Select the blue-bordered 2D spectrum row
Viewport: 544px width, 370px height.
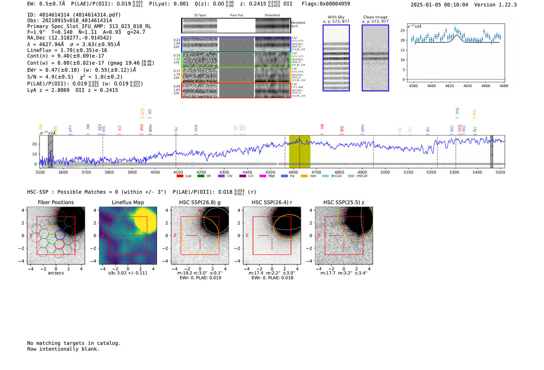236,44
